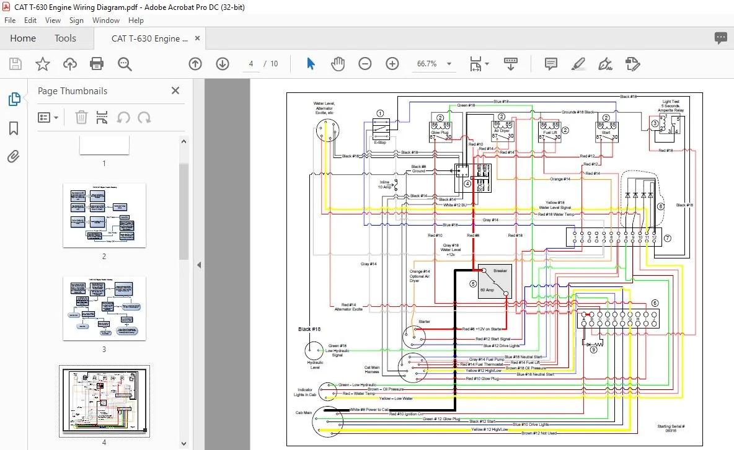Show the Page Thumbnails panel icon
The height and width of the screenshot is (450, 734).
[x=14, y=99]
